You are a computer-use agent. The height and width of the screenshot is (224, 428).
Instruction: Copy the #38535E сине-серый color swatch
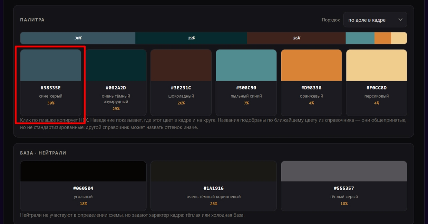pyautogui.click(x=51, y=82)
